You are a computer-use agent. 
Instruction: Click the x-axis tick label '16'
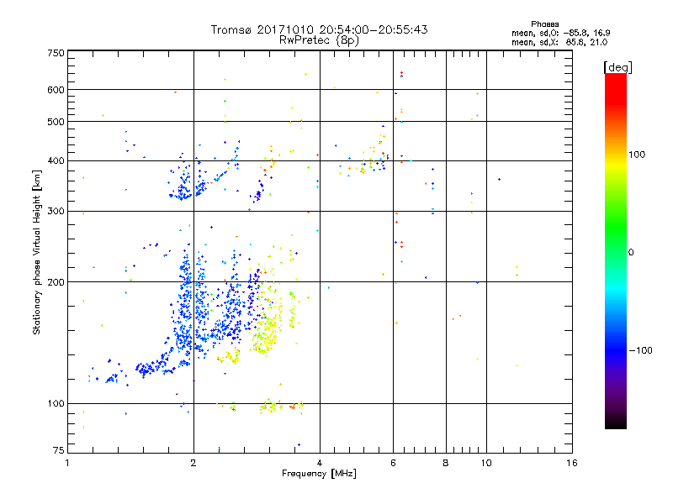[572, 463]
